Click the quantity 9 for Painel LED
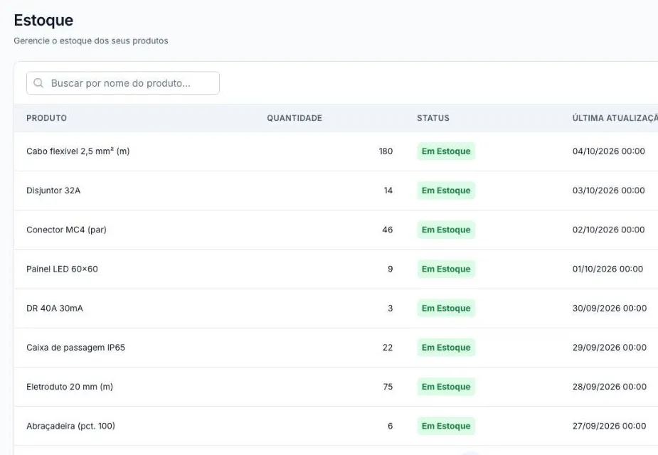The height and width of the screenshot is (455, 658). 391,269
